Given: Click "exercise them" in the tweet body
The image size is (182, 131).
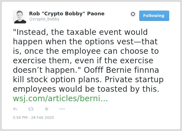Looking at the screenshot, I should 42,61.
